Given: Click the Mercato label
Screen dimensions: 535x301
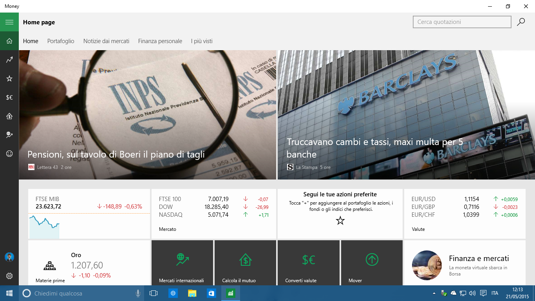Looking at the screenshot, I should (x=168, y=229).
